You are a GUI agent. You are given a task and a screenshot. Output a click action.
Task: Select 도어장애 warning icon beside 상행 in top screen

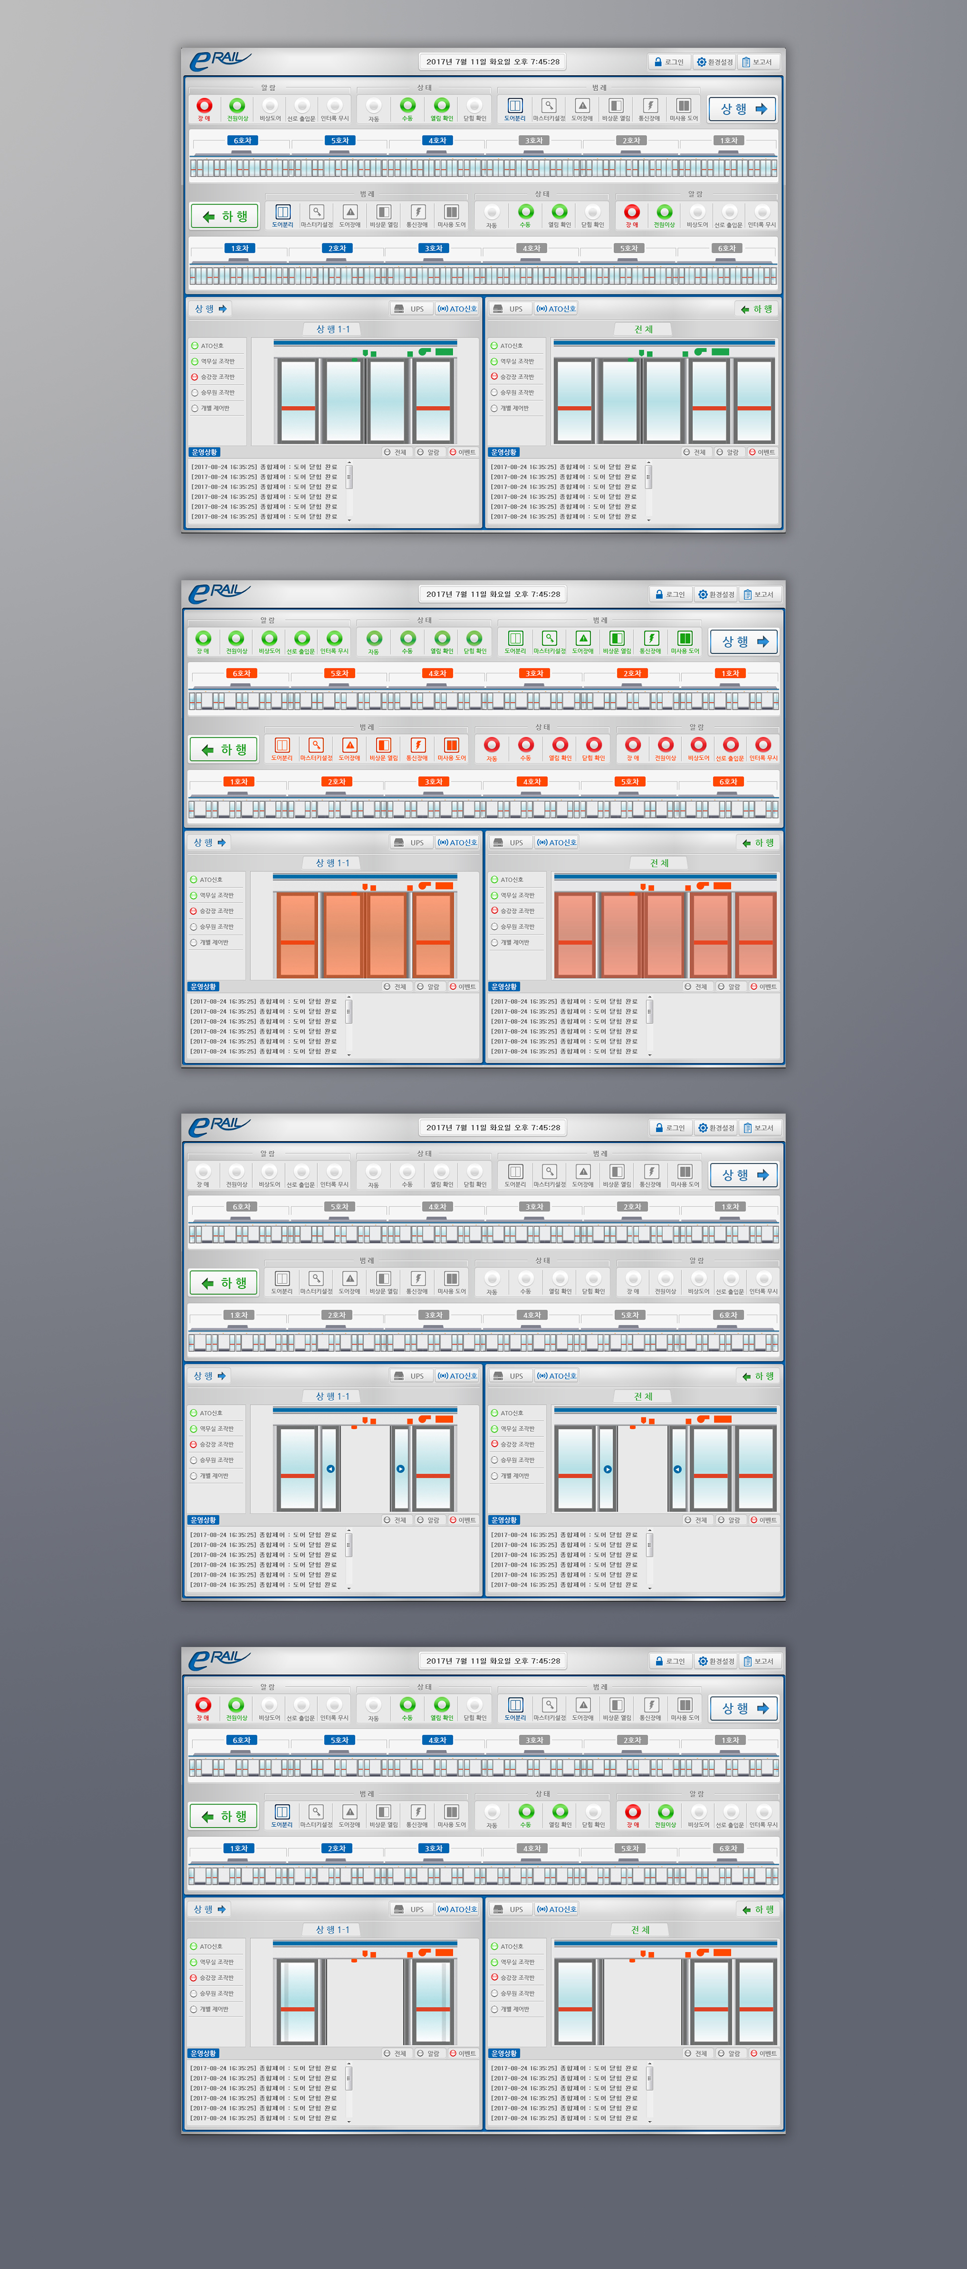[x=582, y=106]
